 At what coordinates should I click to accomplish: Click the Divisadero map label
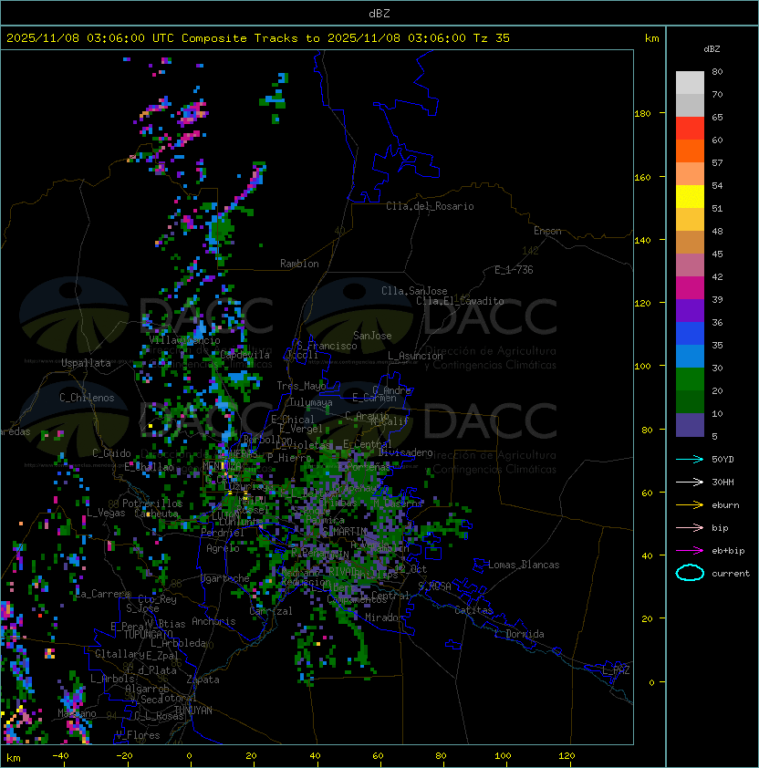click(405, 452)
